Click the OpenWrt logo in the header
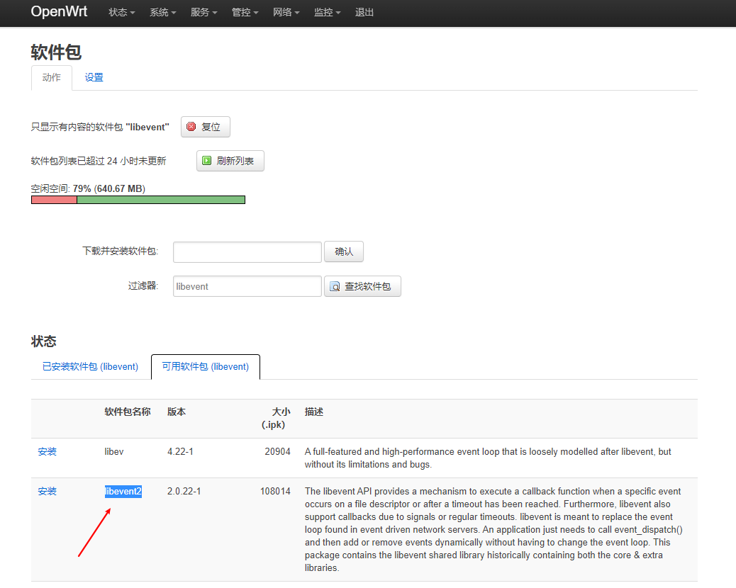Image resolution: width=736 pixels, height=588 pixels. point(58,11)
